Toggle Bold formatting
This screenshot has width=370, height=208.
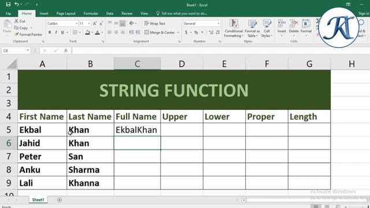(50, 32)
